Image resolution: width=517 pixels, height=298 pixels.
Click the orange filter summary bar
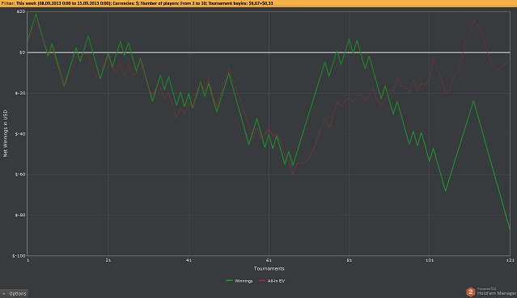coord(259,3)
